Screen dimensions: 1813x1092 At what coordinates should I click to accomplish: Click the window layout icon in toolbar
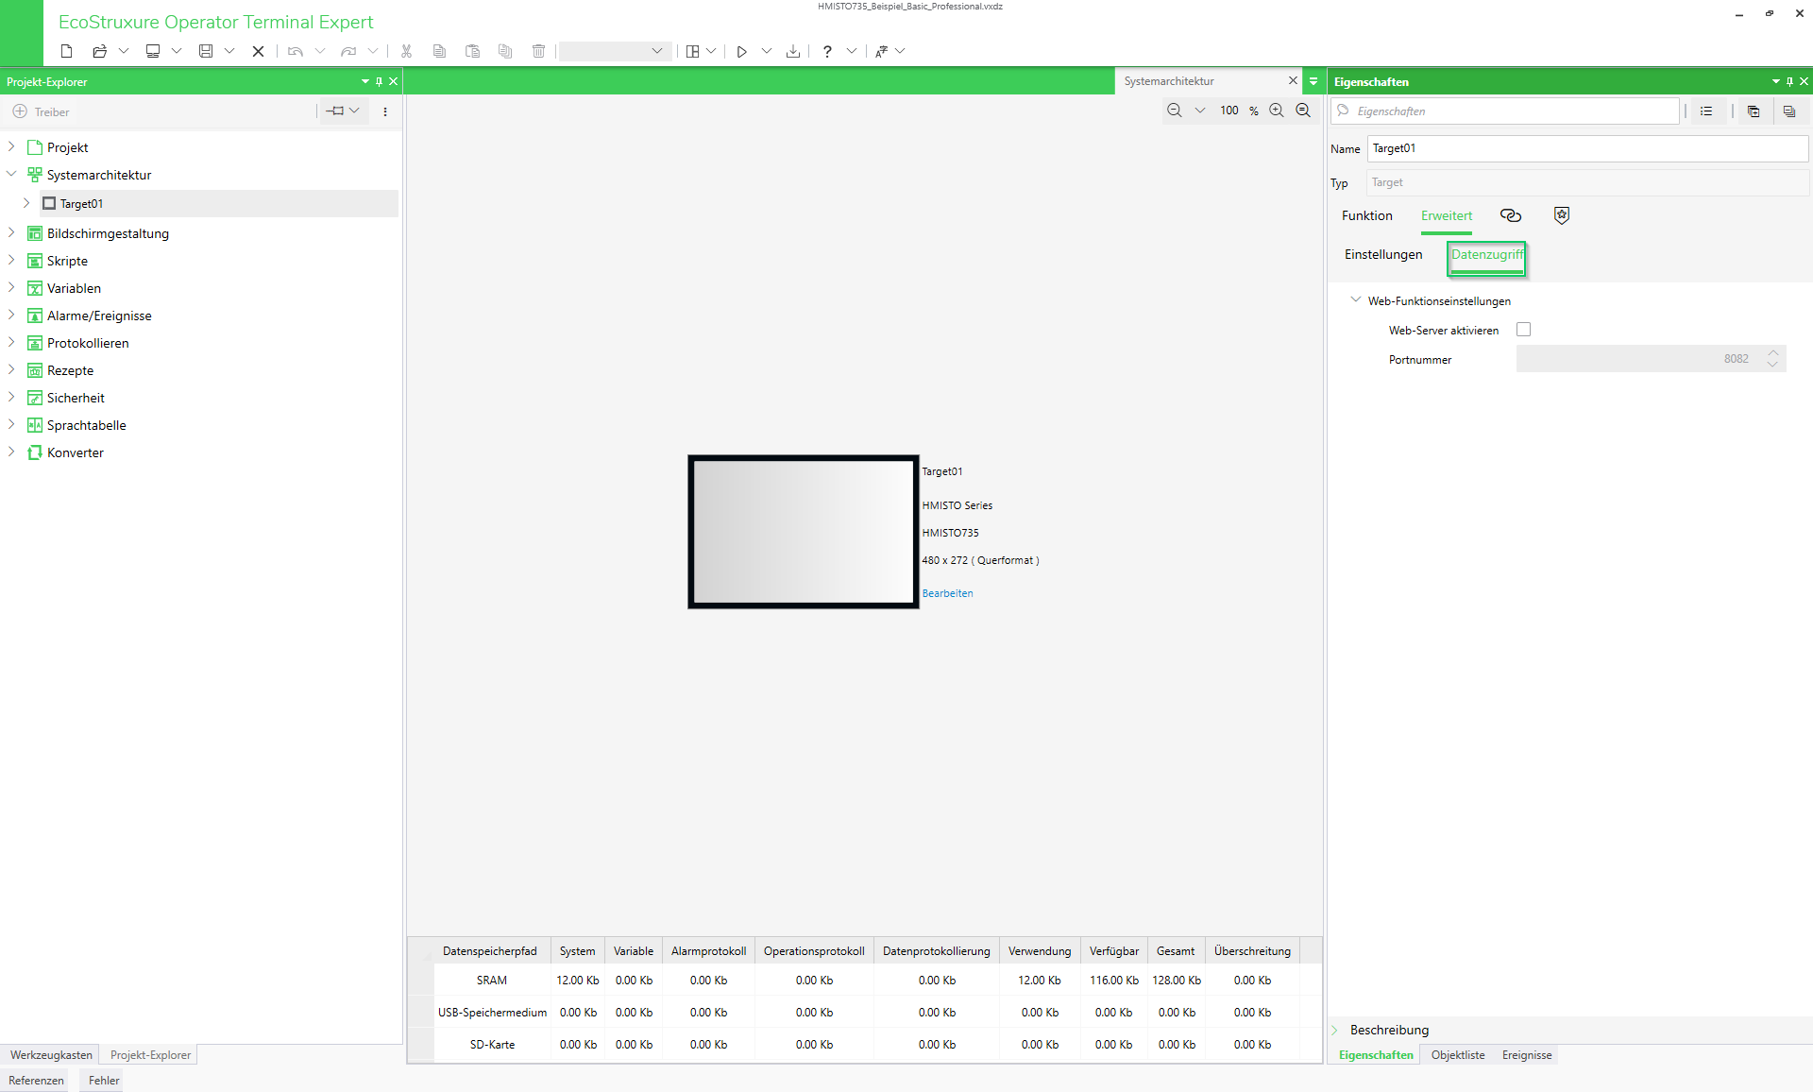(x=692, y=51)
